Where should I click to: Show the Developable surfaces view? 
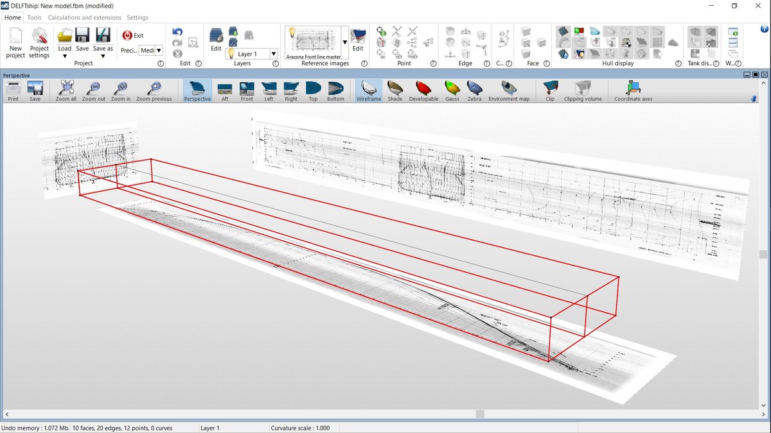pos(423,90)
